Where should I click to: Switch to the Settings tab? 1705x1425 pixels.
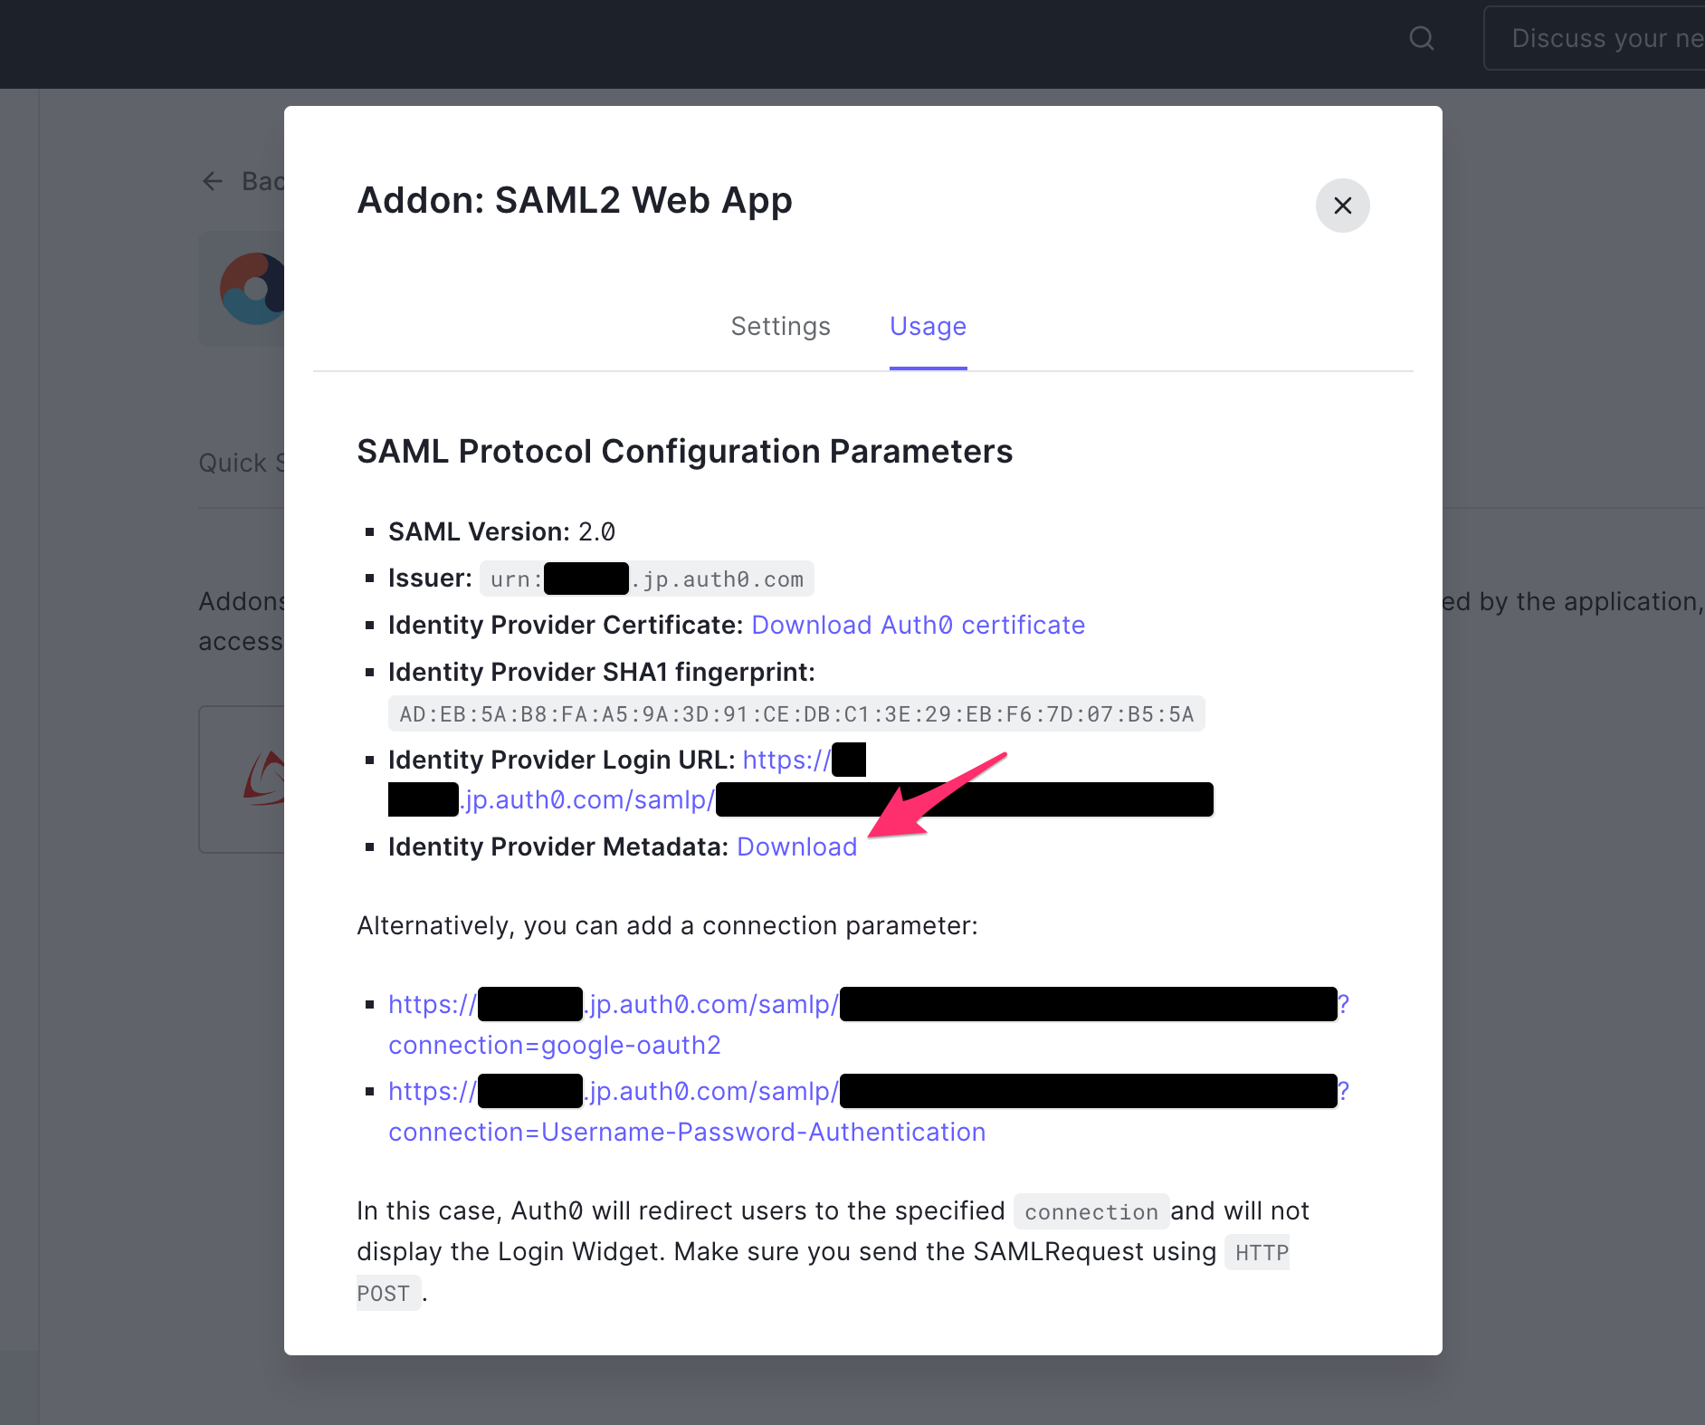point(780,326)
